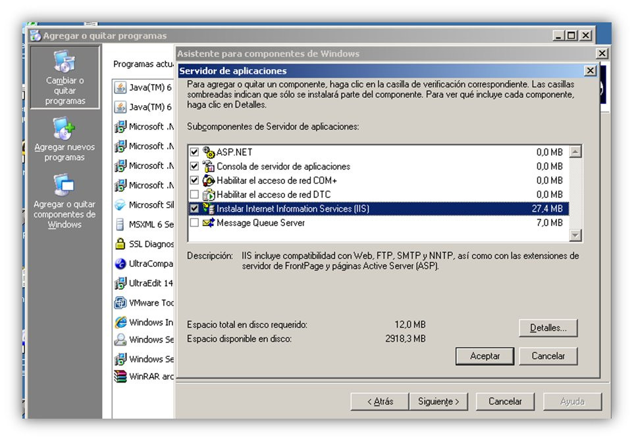Select 'Habilitar el acceso de red COM+' text
634x441 pixels.
(277, 180)
